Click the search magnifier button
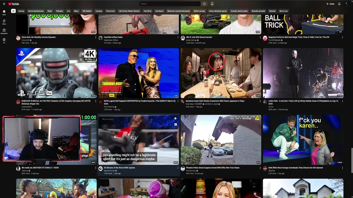Screen dimensions: 353x198 click(204, 4)
